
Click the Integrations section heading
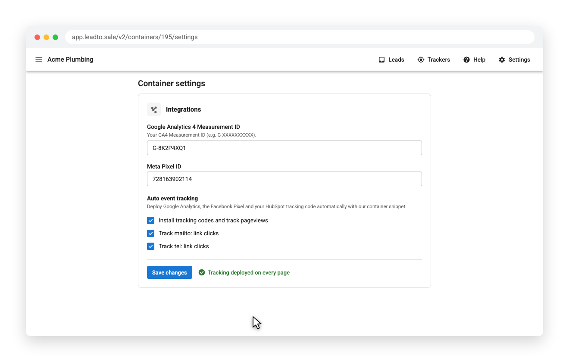pos(184,109)
